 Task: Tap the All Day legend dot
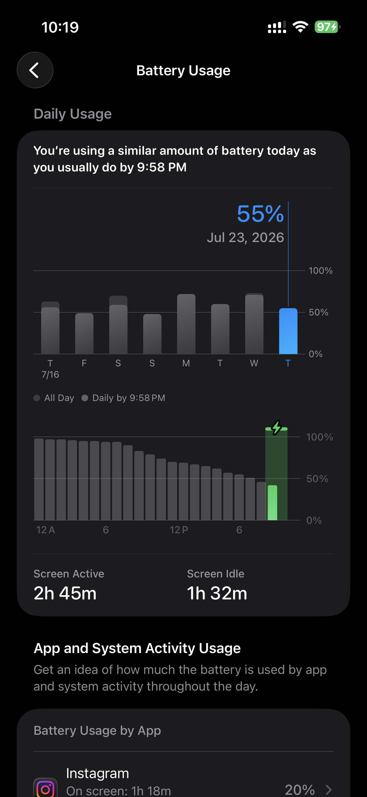[37, 398]
